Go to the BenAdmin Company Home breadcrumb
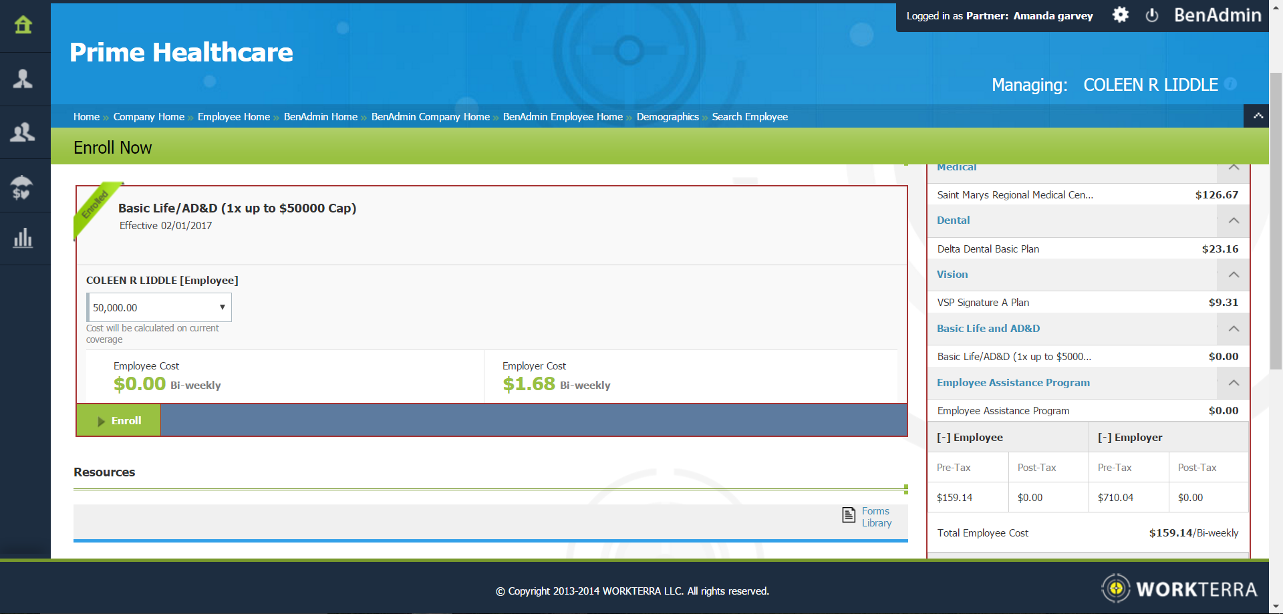This screenshot has height=614, width=1283. pyautogui.click(x=430, y=116)
